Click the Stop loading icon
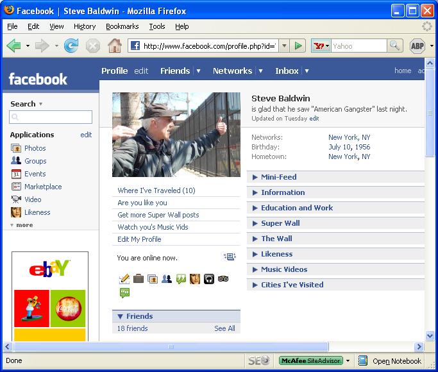 pyautogui.click(x=93, y=46)
